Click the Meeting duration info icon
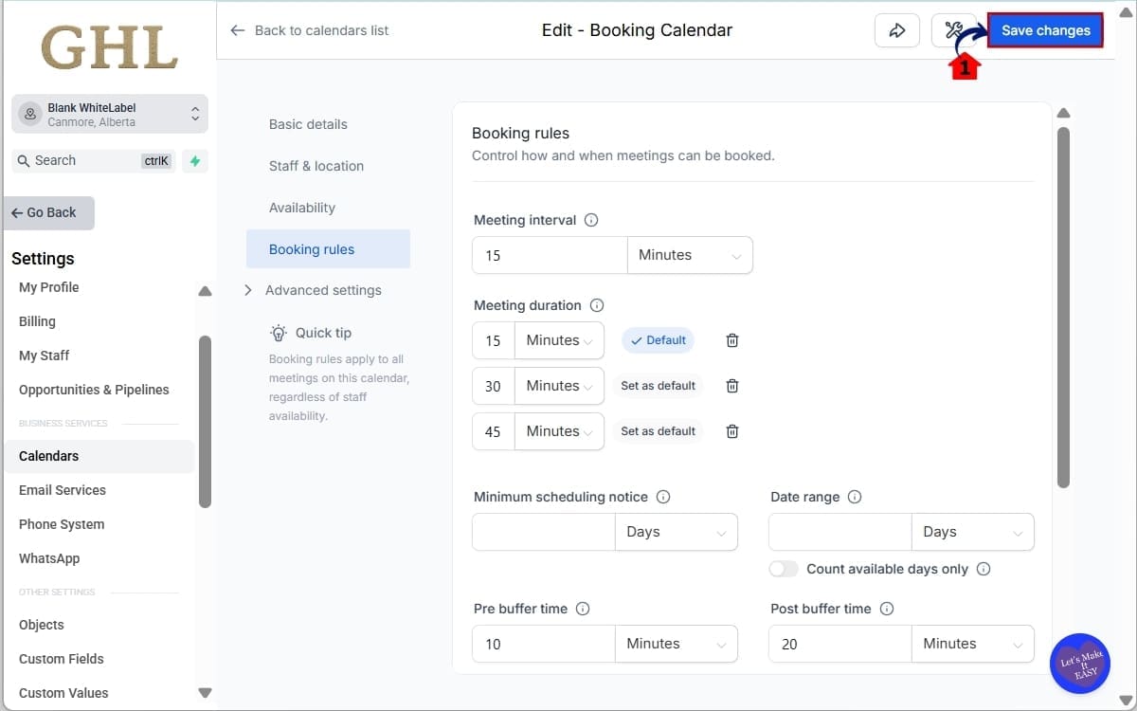The width and height of the screenshot is (1137, 711). [597, 305]
